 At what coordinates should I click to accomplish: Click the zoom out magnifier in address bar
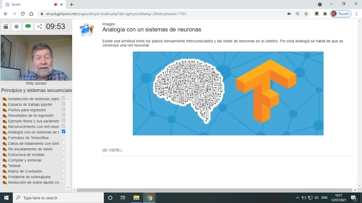click(298, 14)
